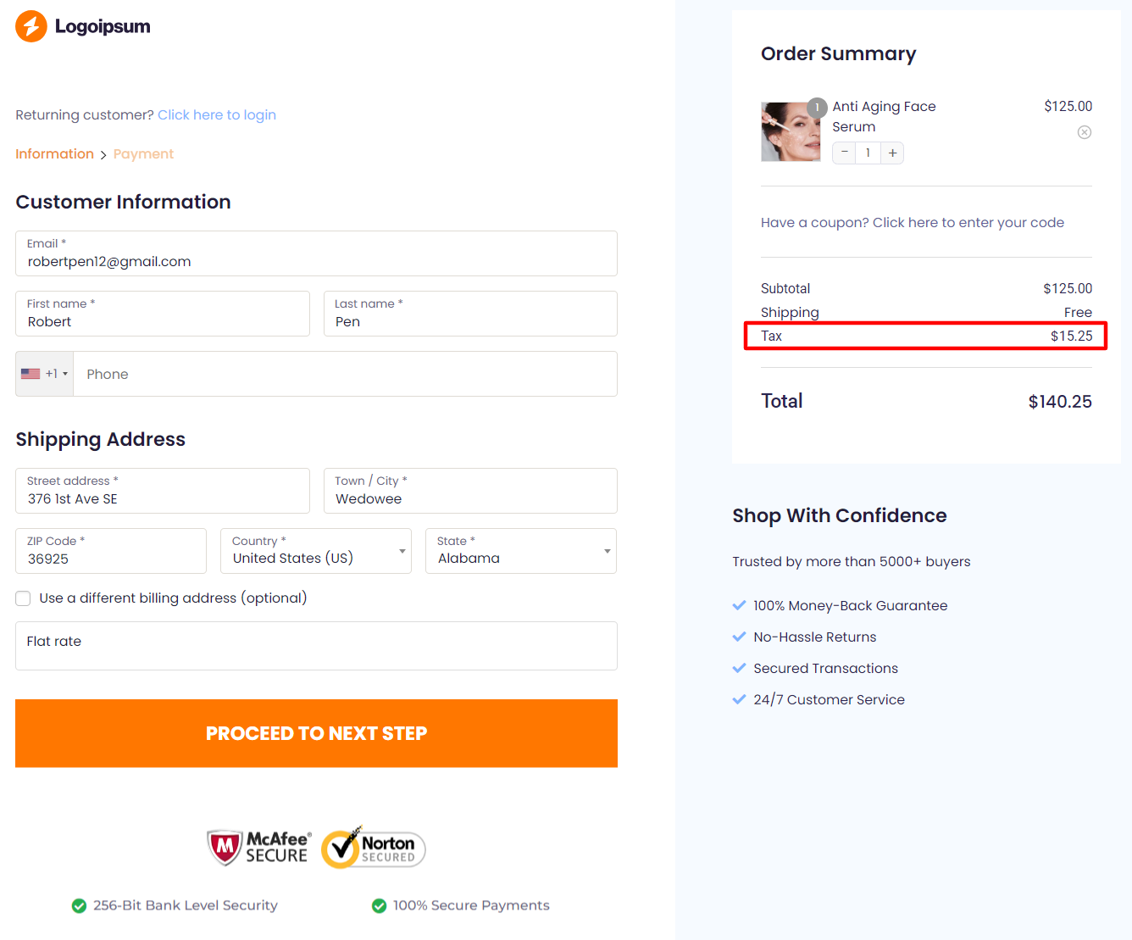Click Proceed to Next Step
Image resolution: width=1132 pixels, height=940 pixels.
click(x=316, y=733)
